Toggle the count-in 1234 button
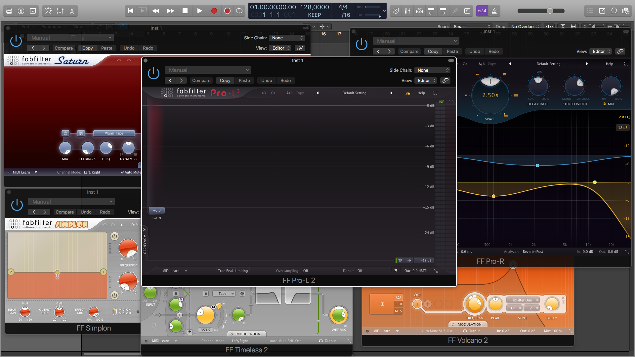This screenshot has height=357, width=635. [x=482, y=11]
